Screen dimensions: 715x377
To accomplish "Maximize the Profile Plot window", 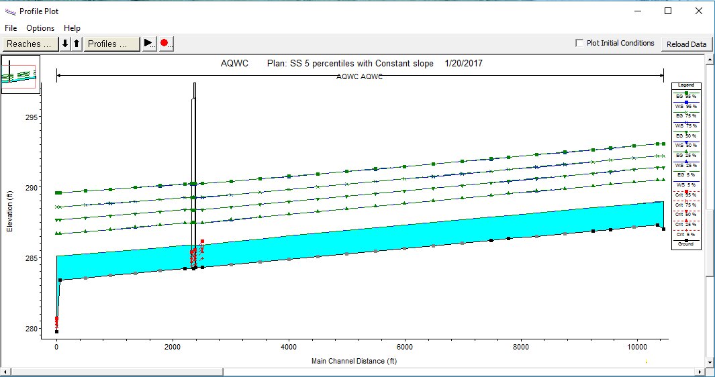I will [x=668, y=11].
